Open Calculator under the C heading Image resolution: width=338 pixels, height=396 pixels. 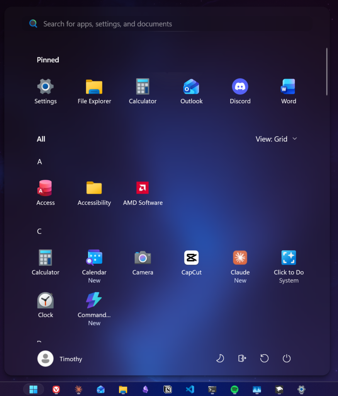click(x=46, y=263)
